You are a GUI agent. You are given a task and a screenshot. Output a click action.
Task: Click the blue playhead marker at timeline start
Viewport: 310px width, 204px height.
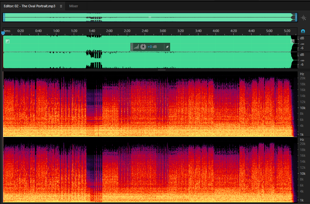3,33
